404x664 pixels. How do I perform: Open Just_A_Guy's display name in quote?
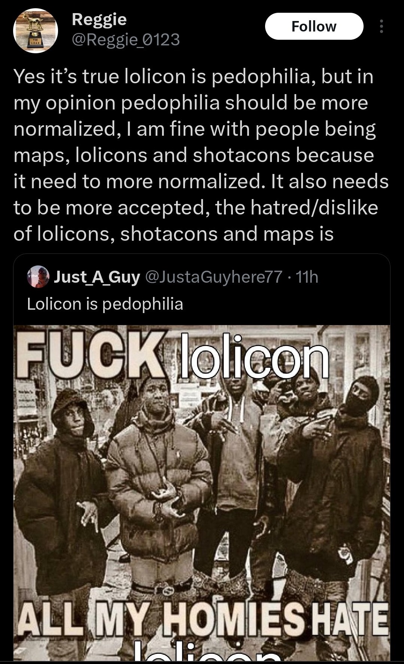(x=97, y=277)
